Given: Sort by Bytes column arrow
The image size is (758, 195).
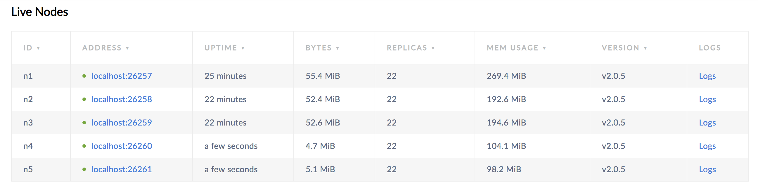Looking at the screenshot, I should 338,48.
